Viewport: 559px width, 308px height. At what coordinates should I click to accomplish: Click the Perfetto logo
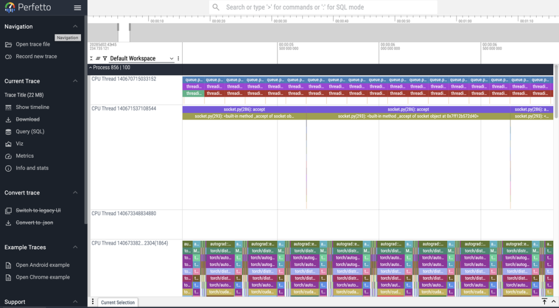[28, 7]
